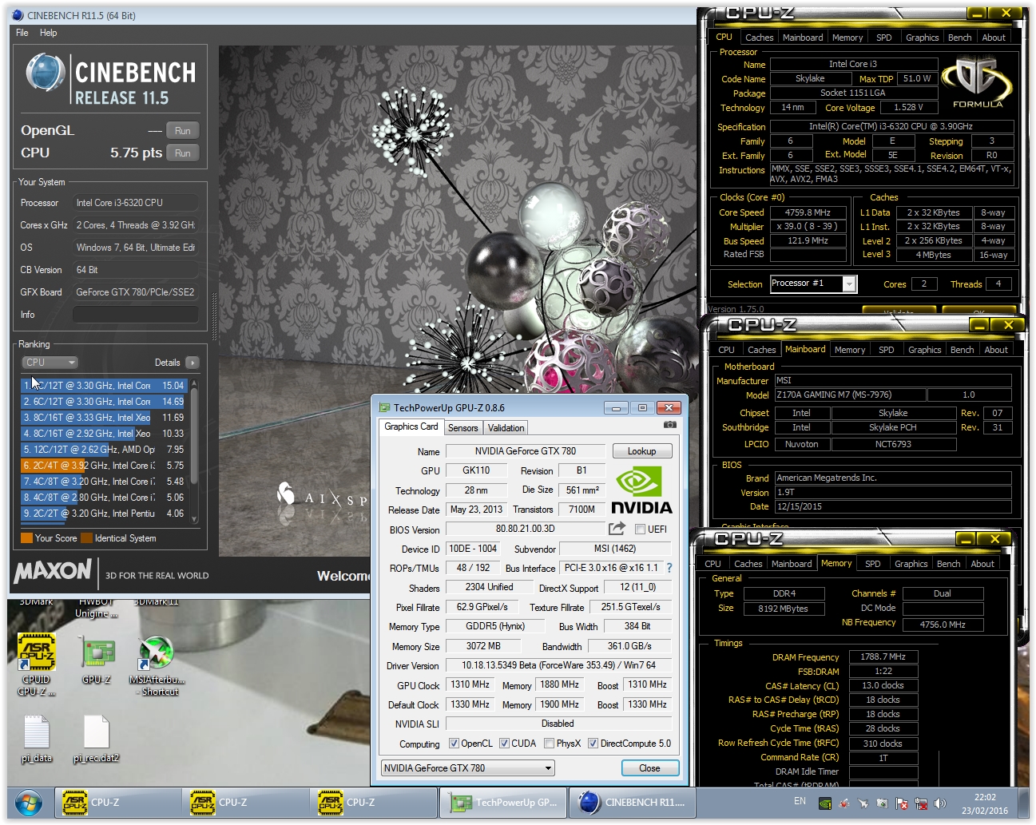
Task: Click the red atom-shaped tray icon
Action: point(844,803)
